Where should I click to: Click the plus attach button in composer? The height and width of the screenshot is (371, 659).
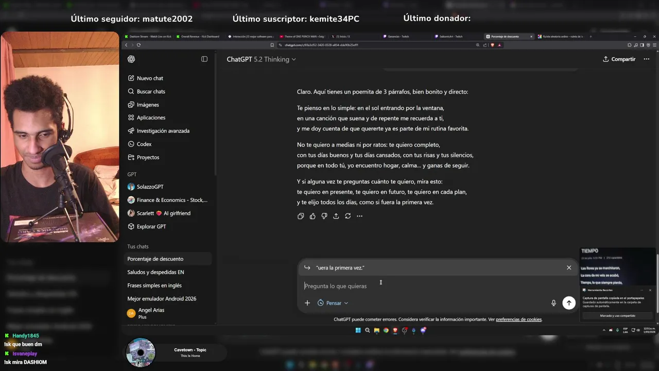[307, 303]
